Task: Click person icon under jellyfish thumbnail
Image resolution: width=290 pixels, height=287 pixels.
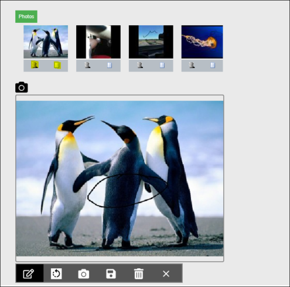Action: pos(192,65)
